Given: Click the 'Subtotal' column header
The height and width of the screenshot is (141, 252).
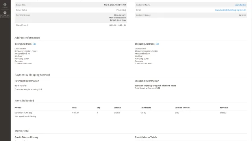Looking at the screenshot, I should 117,108.
